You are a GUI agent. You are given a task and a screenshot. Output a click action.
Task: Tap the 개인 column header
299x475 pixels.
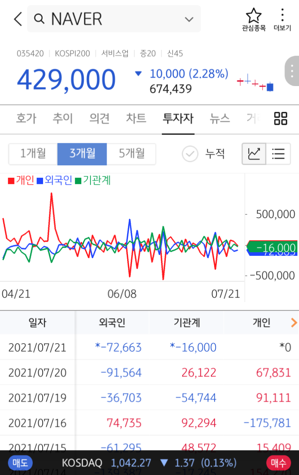coord(262,323)
